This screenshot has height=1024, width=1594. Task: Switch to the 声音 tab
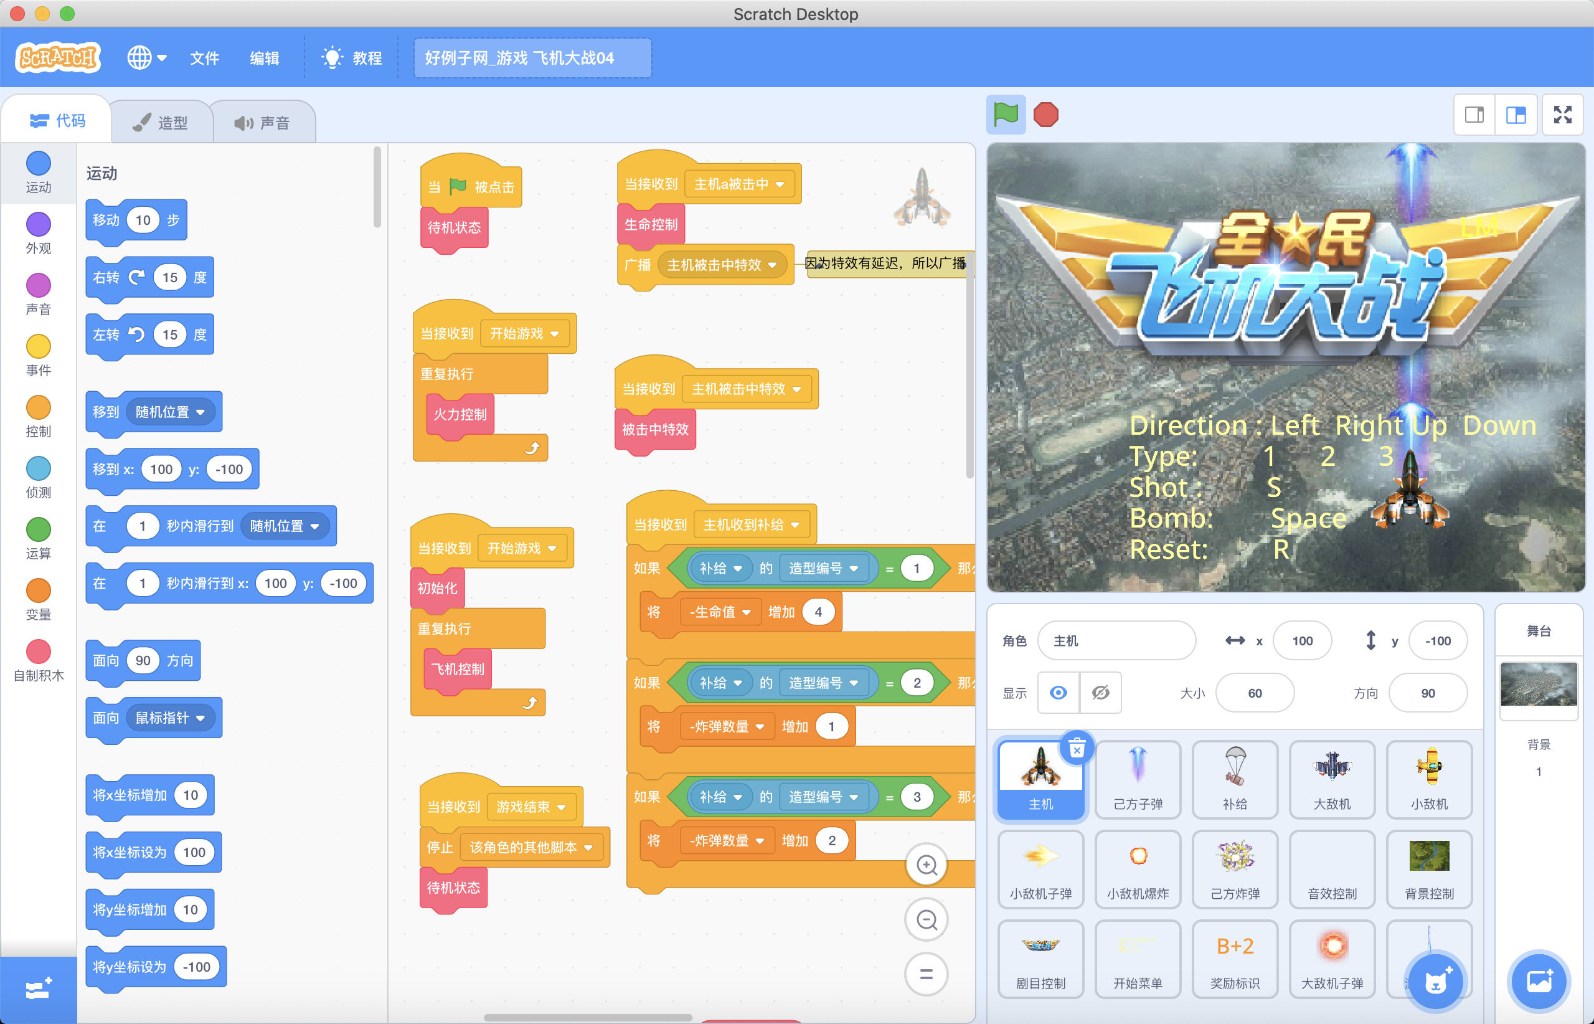[x=263, y=122]
